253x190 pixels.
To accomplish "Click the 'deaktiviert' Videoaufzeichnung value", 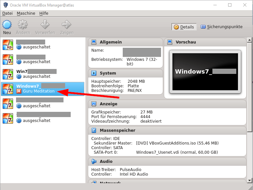I will point(151,121).
